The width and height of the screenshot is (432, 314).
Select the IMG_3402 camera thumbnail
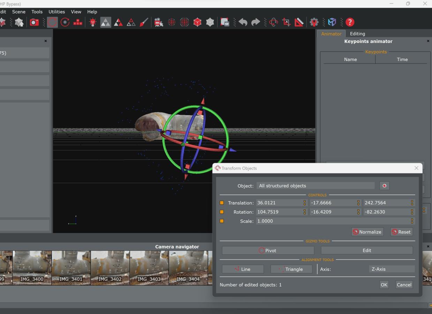[x=110, y=268]
